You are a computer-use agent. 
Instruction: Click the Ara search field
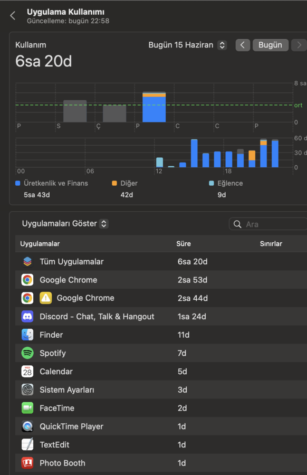pos(268,224)
